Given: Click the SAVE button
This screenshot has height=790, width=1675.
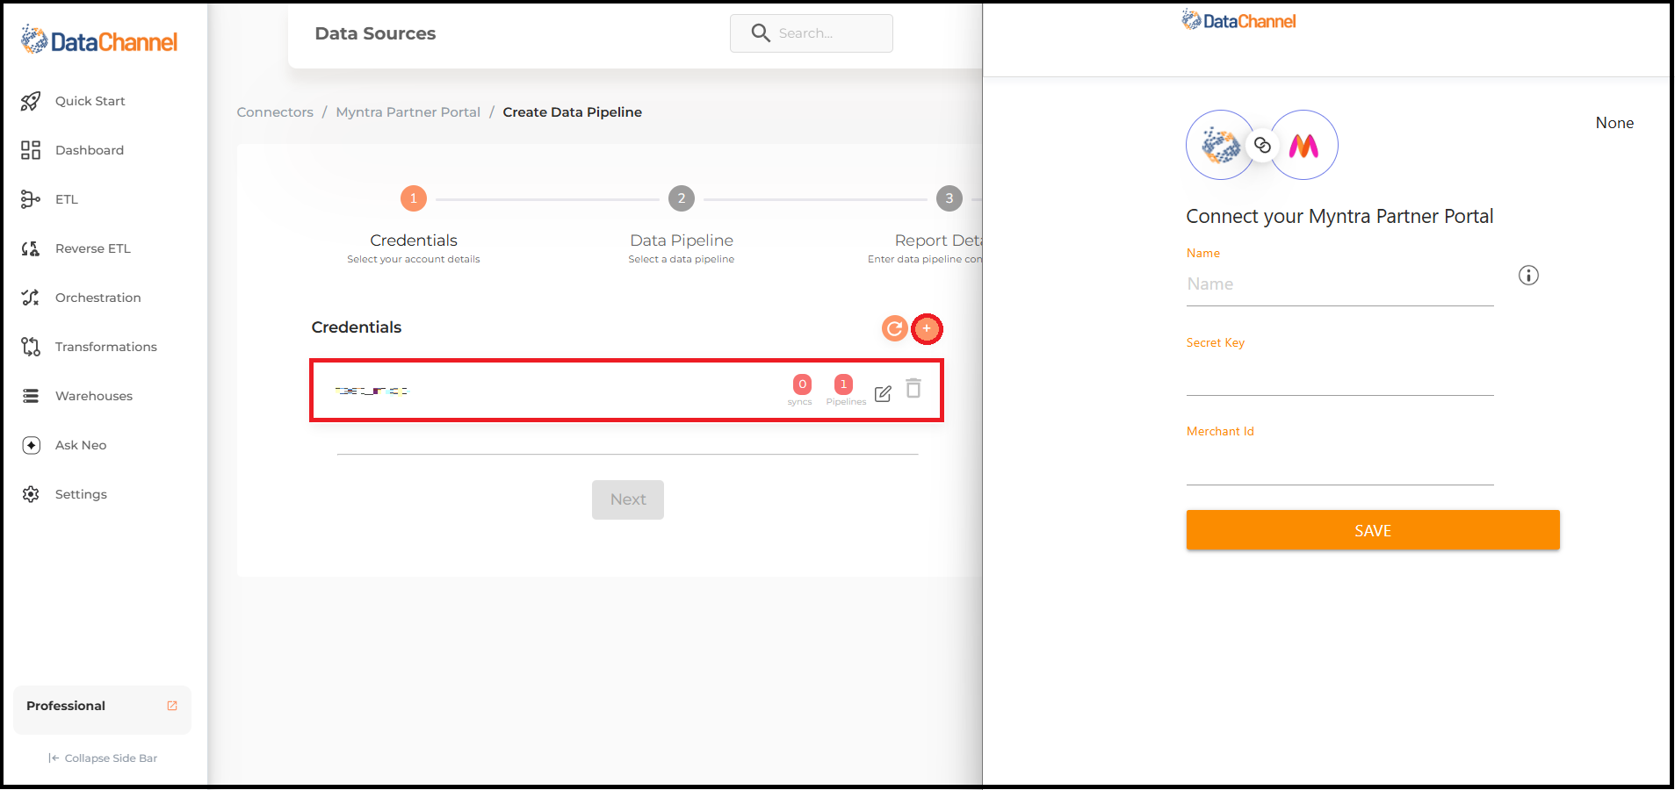Looking at the screenshot, I should click(1373, 530).
